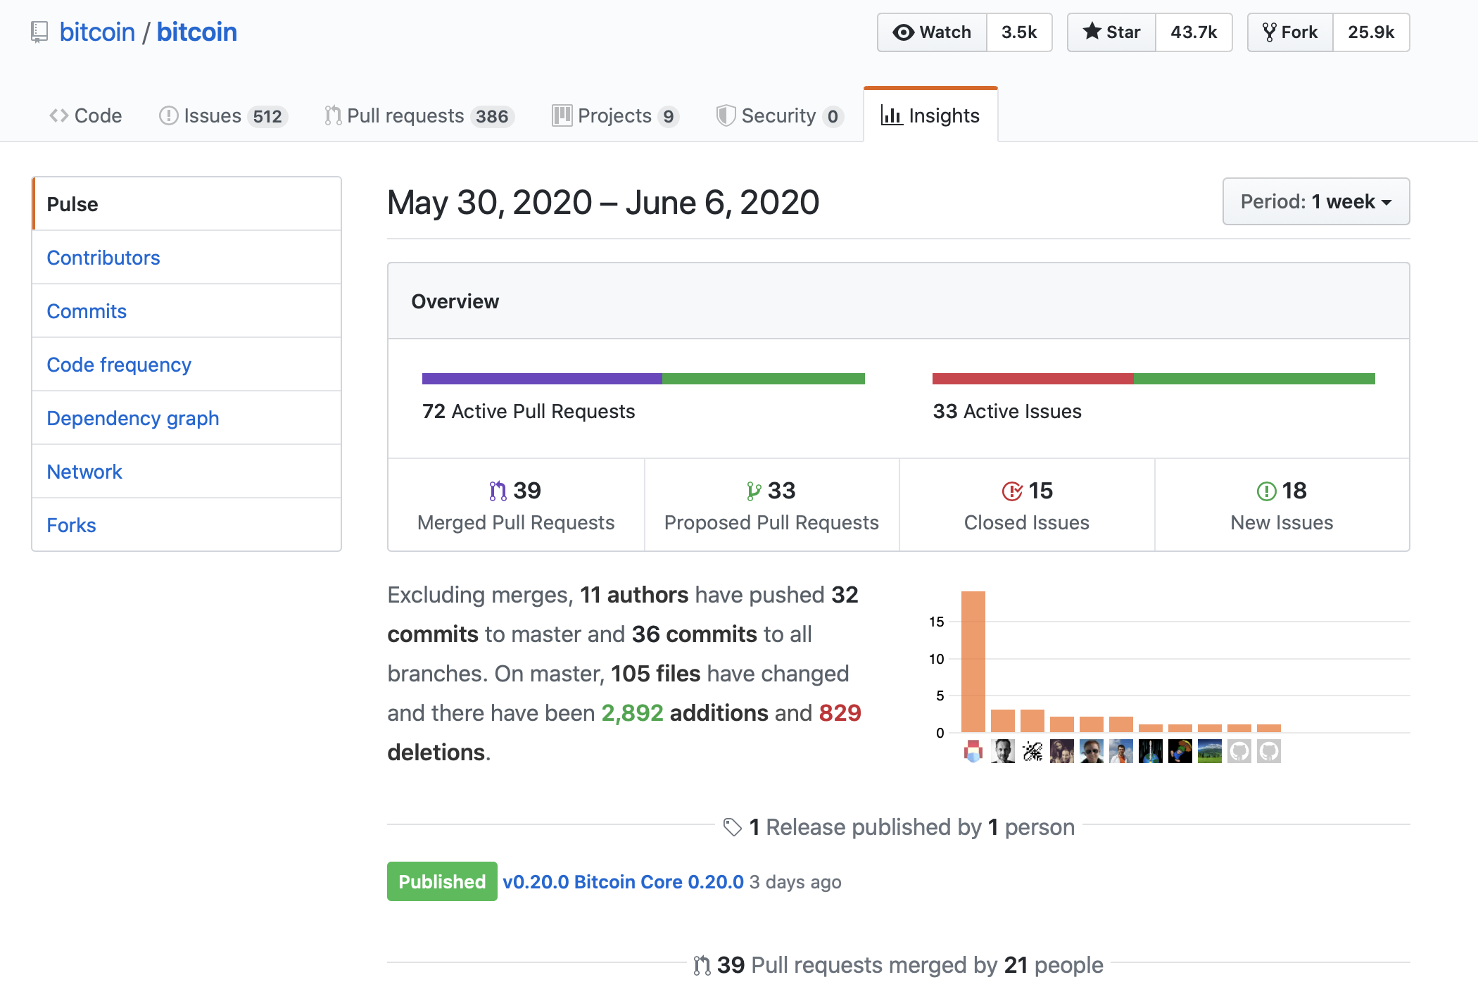
Task: Go to the Security tab
Action: (780, 115)
